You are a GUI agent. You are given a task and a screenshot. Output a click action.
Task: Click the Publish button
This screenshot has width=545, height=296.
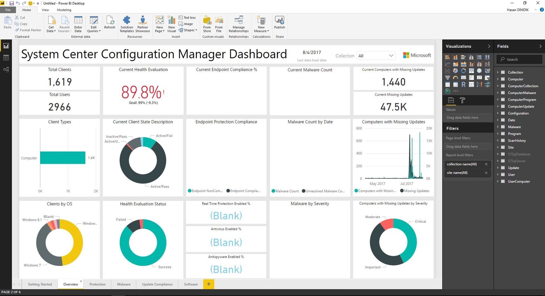tap(279, 22)
